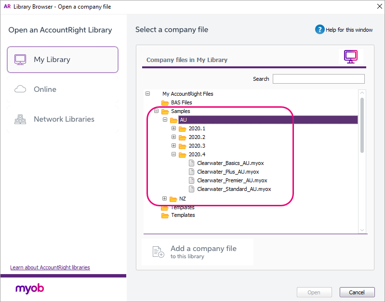Collapse the 2020.4 folder
The height and width of the screenshot is (302, 385).
click(173, 155)
